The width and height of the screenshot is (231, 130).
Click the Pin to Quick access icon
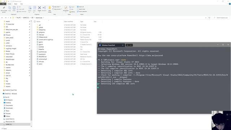tap(4, 8)
